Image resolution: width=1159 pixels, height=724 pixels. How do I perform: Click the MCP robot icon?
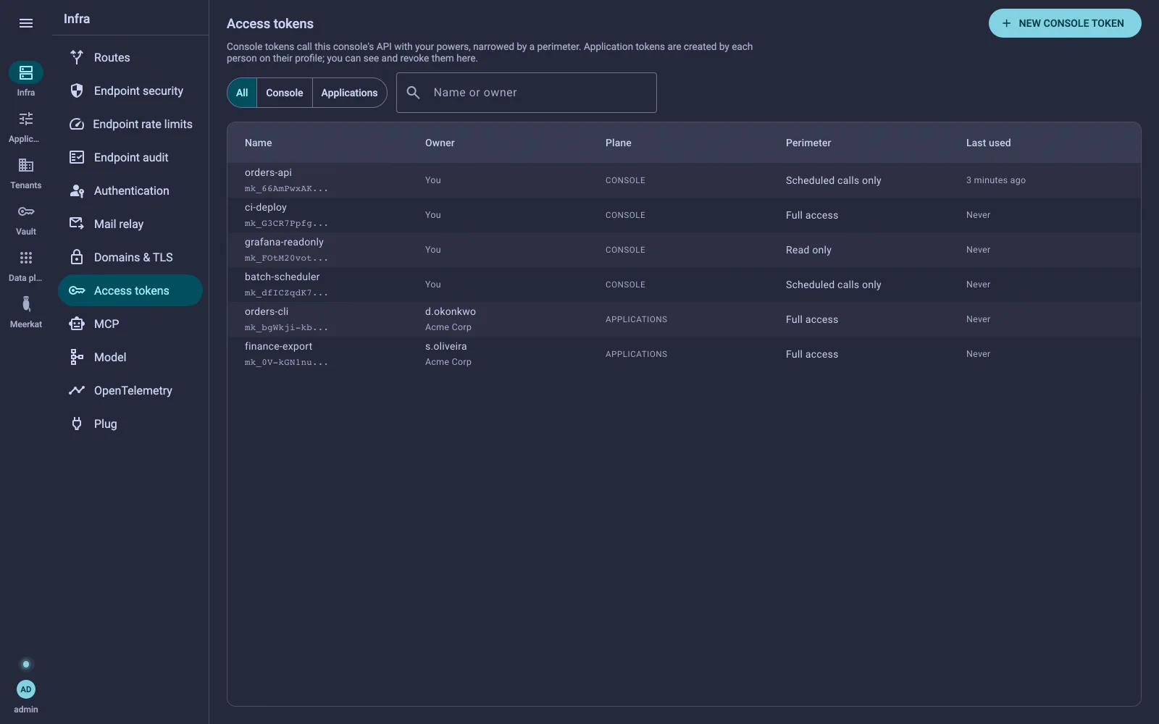77,324
